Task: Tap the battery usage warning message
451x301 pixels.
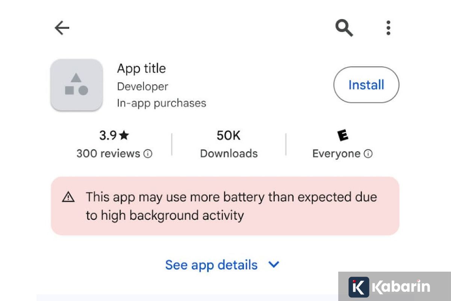Action: click(231, 206)
